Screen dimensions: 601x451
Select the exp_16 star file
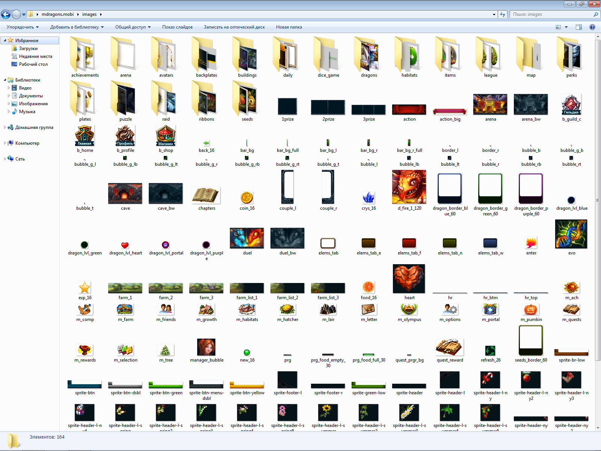click(x=85, y=288)
